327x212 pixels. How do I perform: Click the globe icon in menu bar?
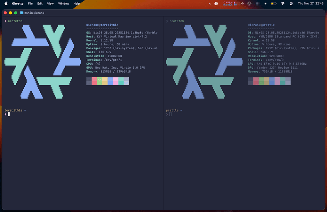(x=250, y=4)
